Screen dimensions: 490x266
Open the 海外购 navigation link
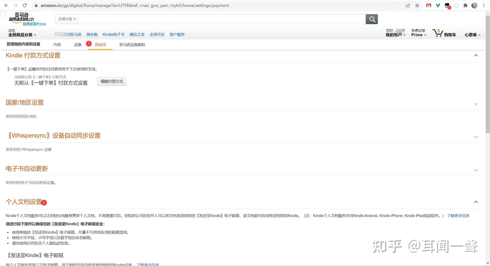coord(92,34)
